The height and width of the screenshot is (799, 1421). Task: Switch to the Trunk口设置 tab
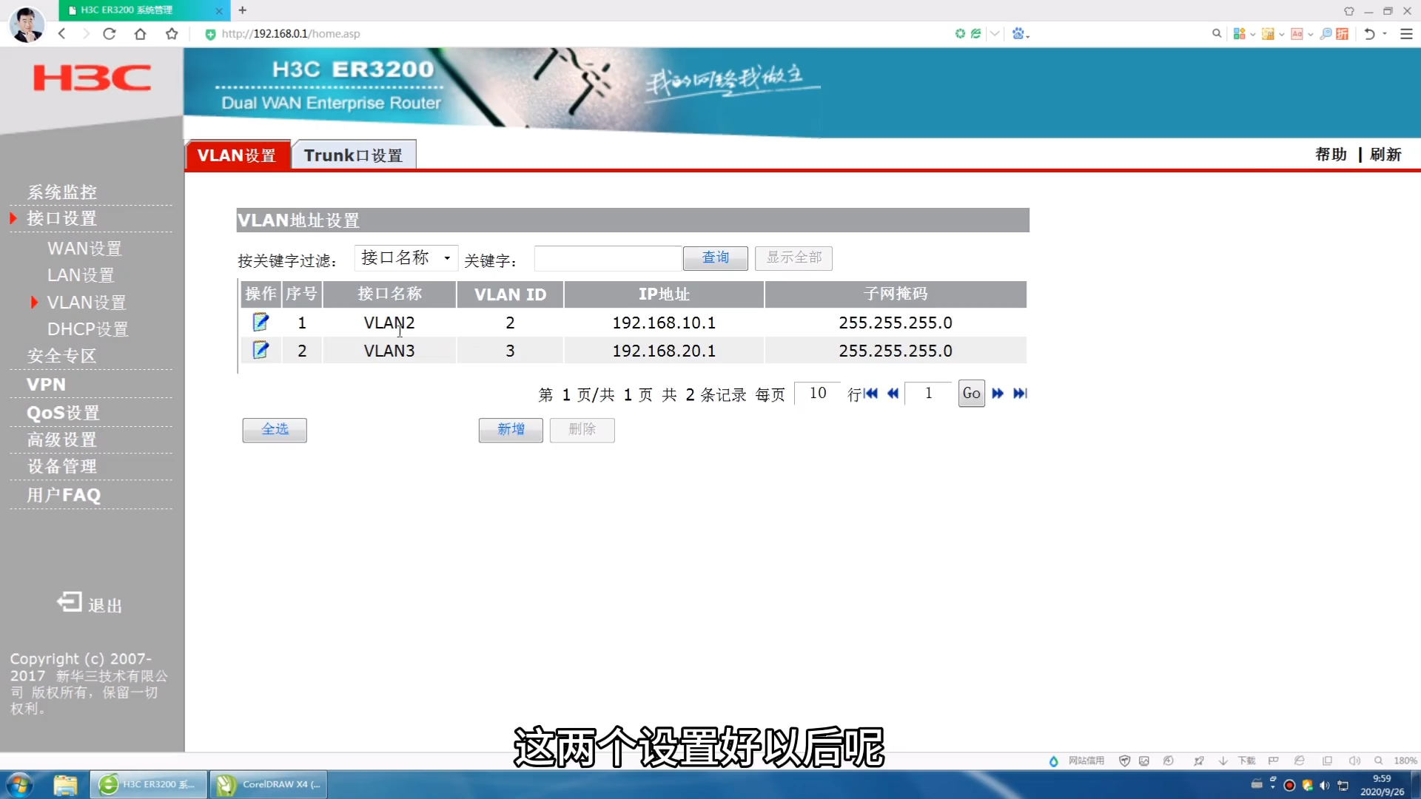(x=354, y=154)
